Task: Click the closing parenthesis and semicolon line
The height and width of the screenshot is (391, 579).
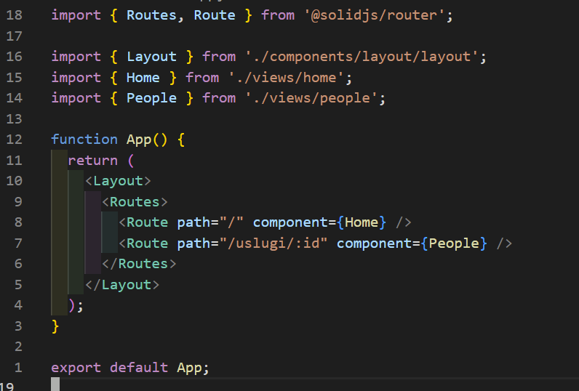Action: point(76,305)
